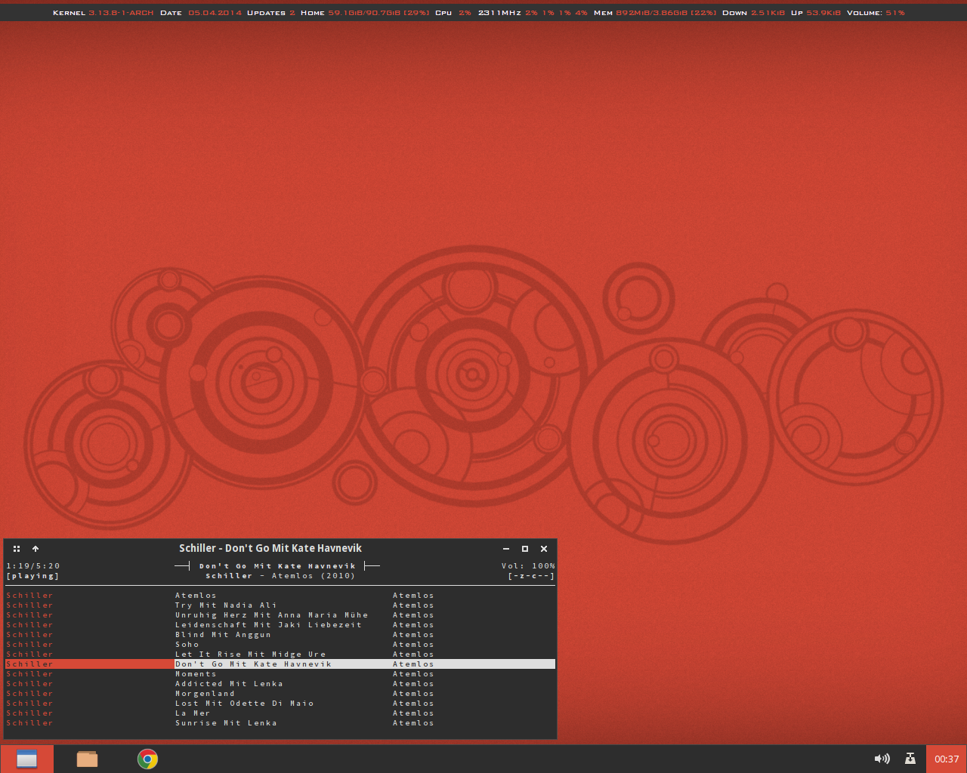Select the 'Blind Mit Anggun' track
This screenshot has height=773, width=967.
[x=280, y=635]
